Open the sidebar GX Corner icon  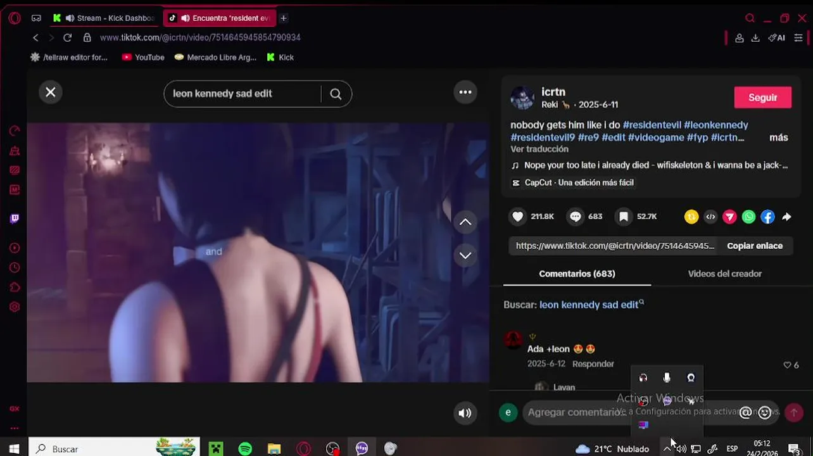(x=15, y=409)
